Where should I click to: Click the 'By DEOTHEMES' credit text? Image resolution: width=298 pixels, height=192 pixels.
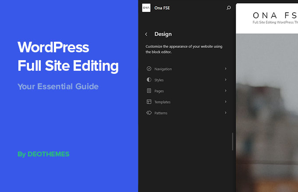pos(43,154)
